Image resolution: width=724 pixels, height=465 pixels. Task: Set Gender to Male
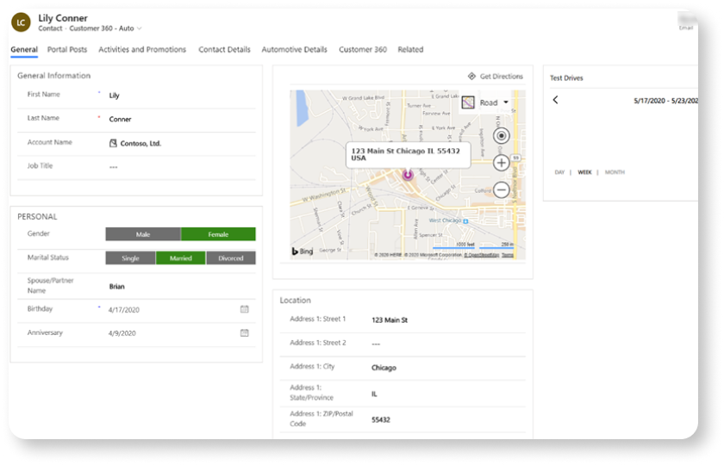point(143,234)
